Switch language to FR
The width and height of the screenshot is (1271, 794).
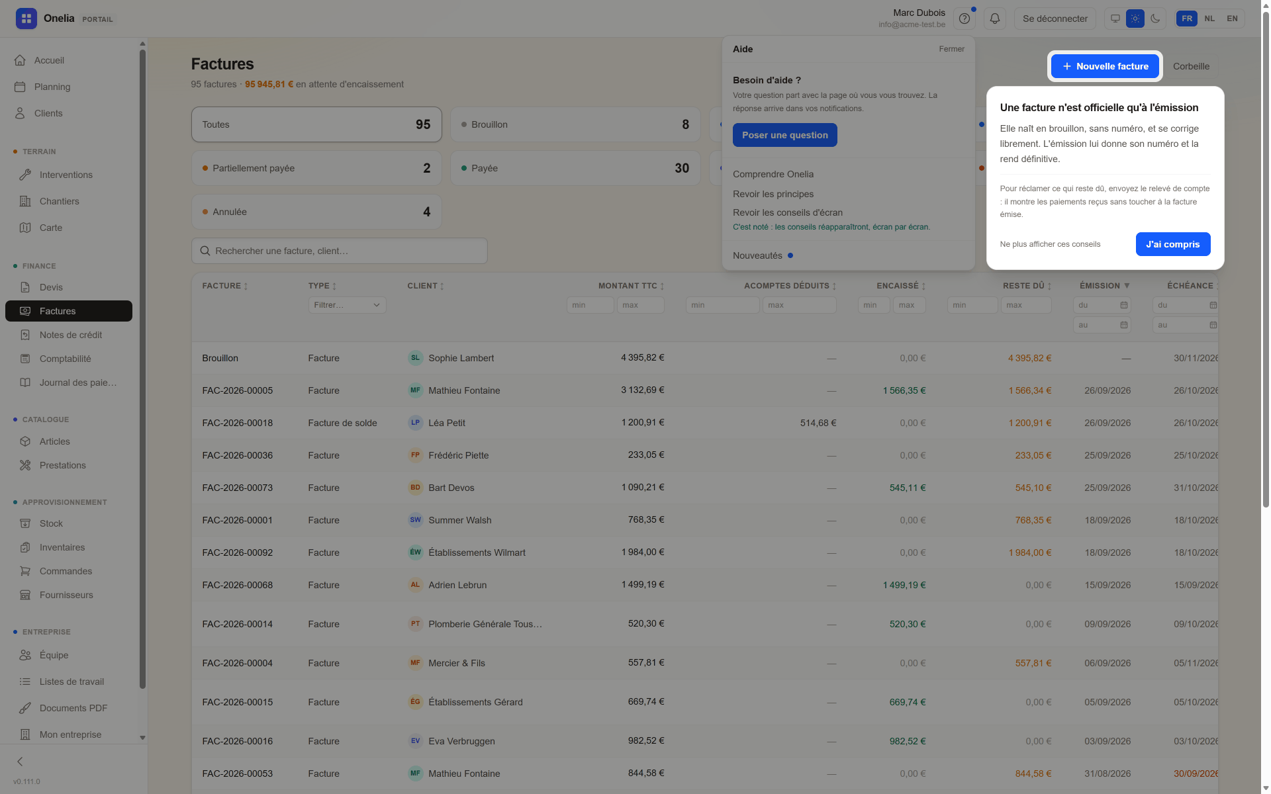point(1187,19)
